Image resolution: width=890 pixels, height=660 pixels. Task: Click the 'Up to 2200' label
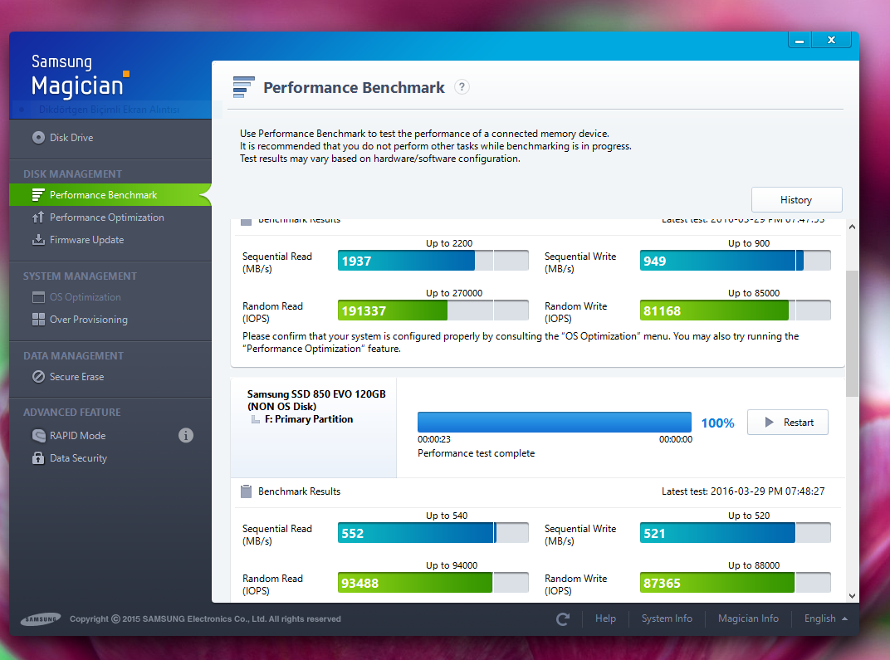tap(449, 243)
